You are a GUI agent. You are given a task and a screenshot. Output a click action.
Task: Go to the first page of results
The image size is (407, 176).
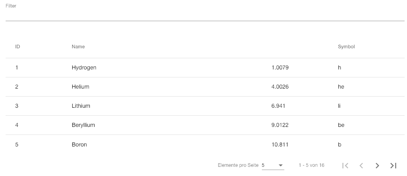pos(345,165)
